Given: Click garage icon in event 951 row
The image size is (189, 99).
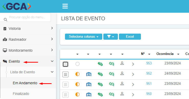Looking at the screenshot, I should pyautogui.click(x=89, y=84).
